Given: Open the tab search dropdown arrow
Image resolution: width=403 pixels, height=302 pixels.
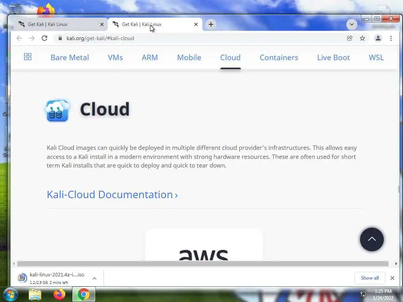Looking at the screenshot, I should point(351,24).
